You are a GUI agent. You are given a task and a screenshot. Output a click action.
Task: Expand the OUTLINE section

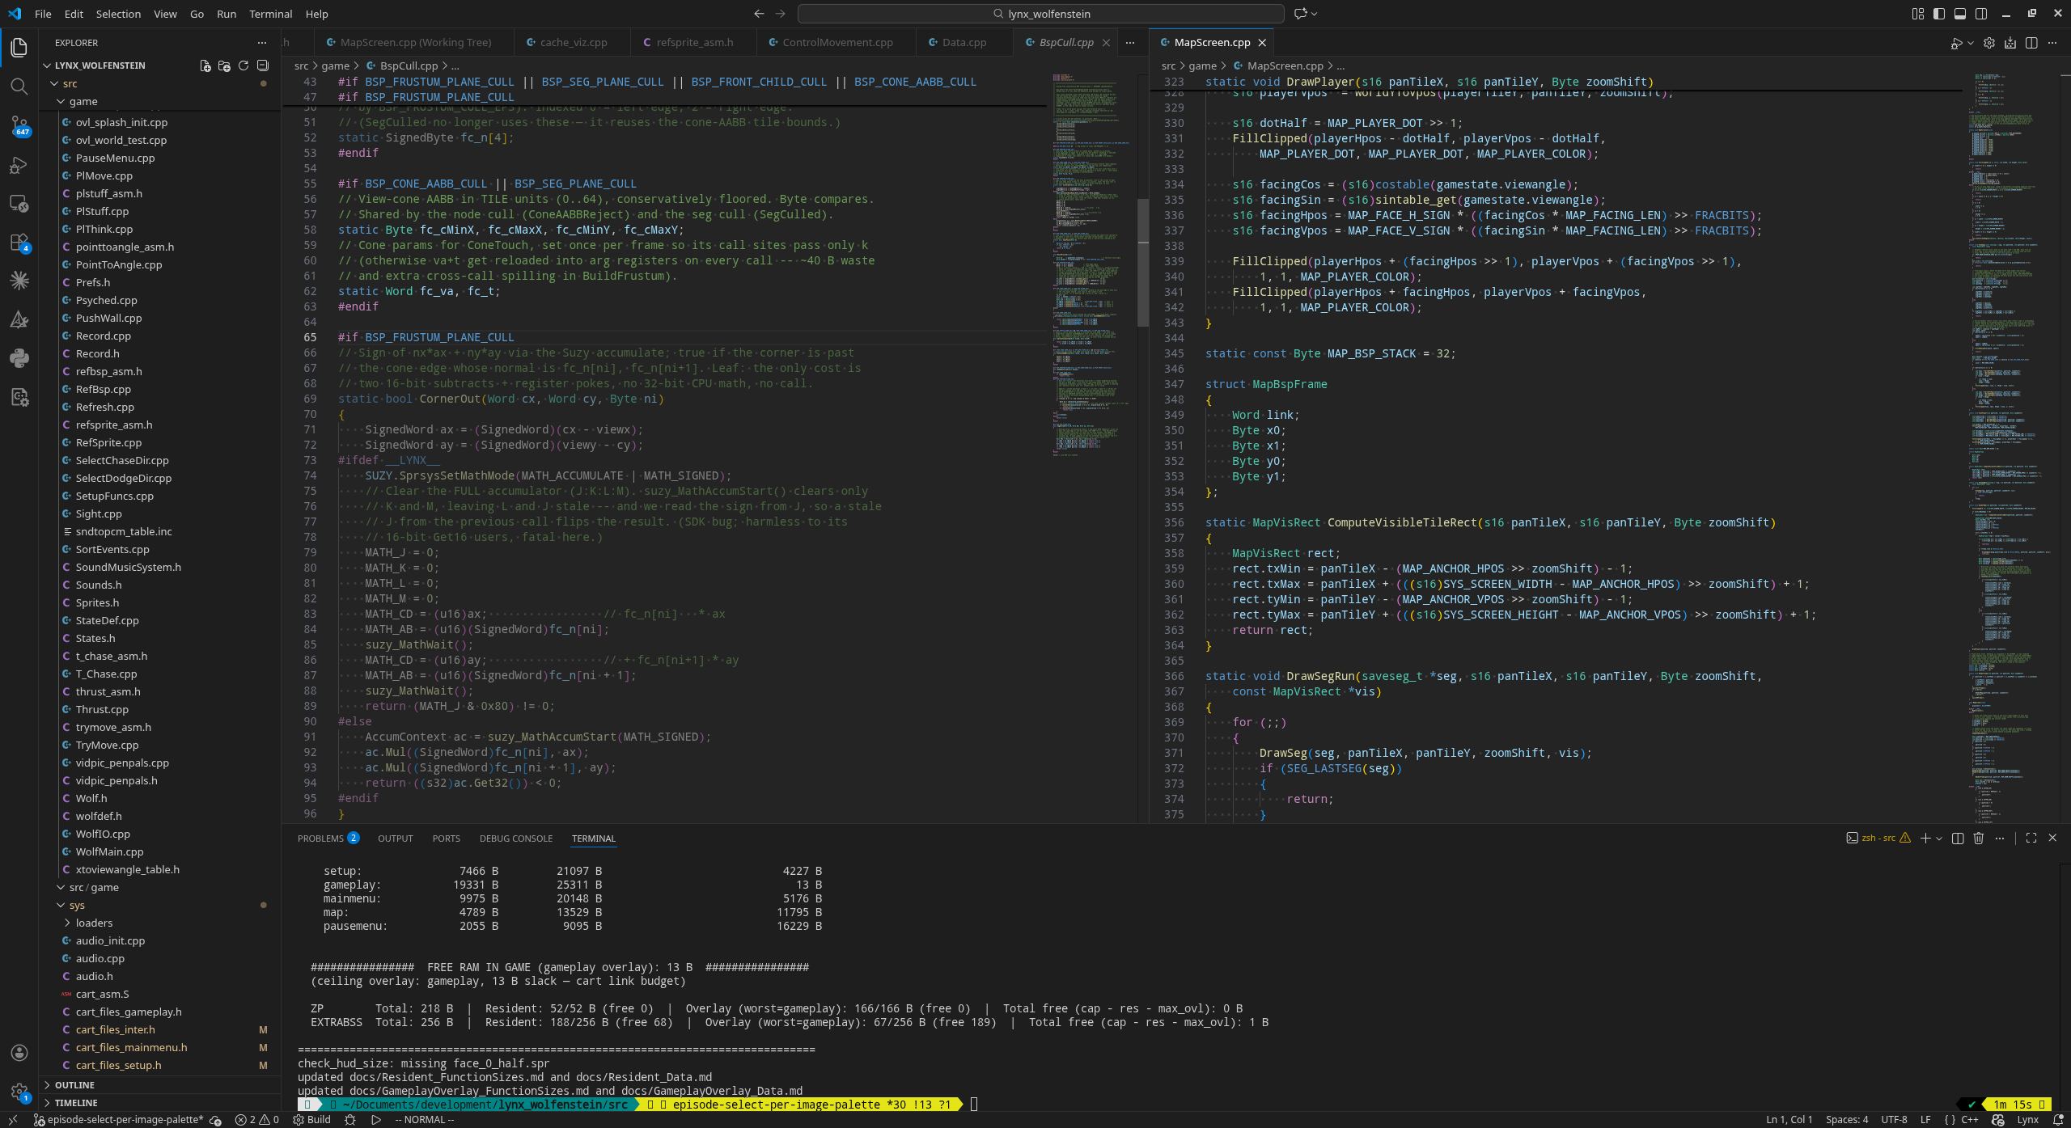point(160,1085)
